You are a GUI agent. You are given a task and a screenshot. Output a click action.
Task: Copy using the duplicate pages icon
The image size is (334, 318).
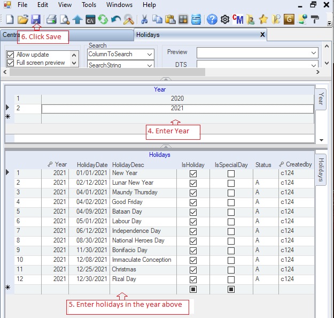coord(157,19)
